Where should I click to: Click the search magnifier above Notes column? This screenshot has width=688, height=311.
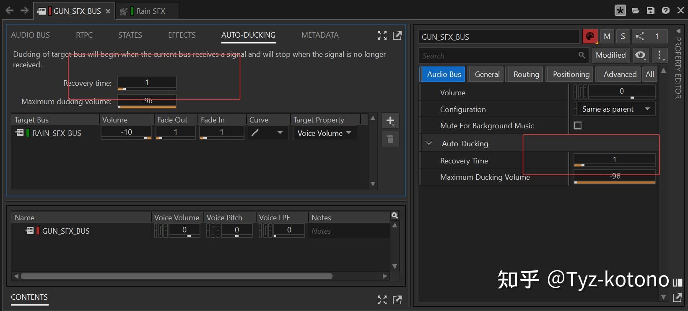click(394, 215)
